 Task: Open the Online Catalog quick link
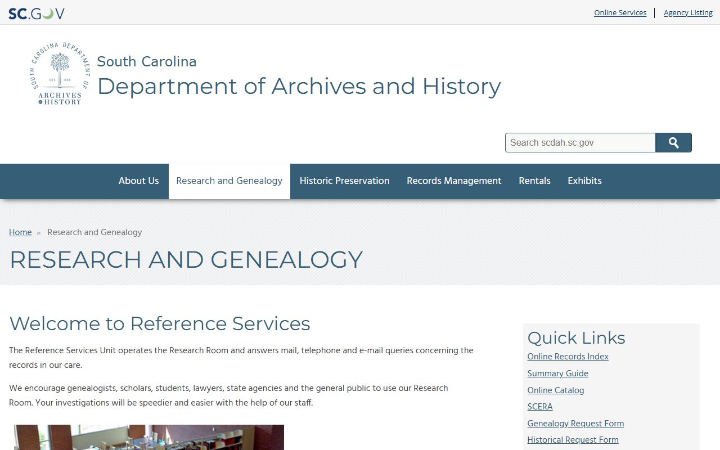(x=556, y=390)
